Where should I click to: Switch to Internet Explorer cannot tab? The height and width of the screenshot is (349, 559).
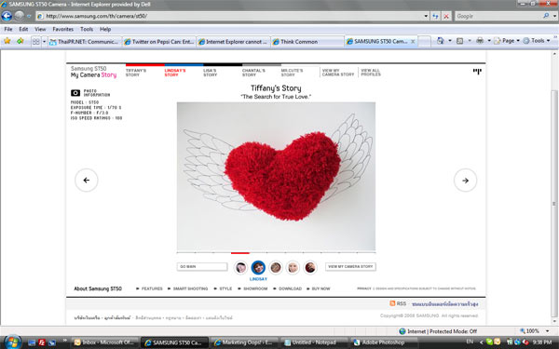tap(233, 42)
